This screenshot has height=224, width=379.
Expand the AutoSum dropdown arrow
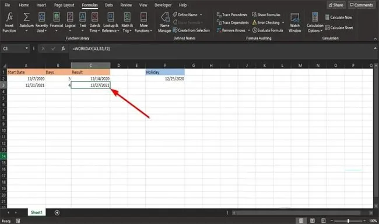pyautogui.click(x=26, y=31)
